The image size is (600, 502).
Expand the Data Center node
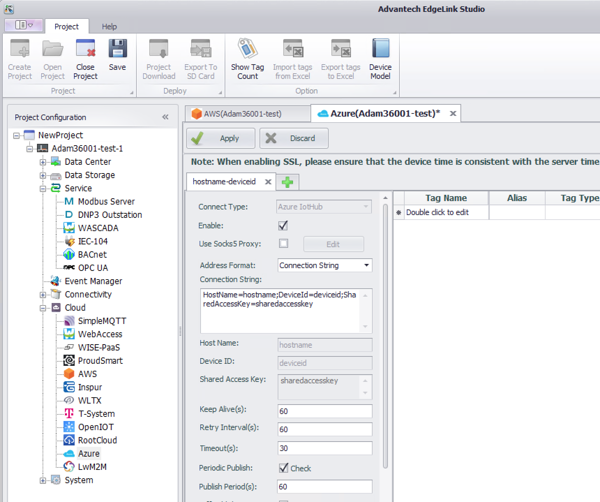43,162
